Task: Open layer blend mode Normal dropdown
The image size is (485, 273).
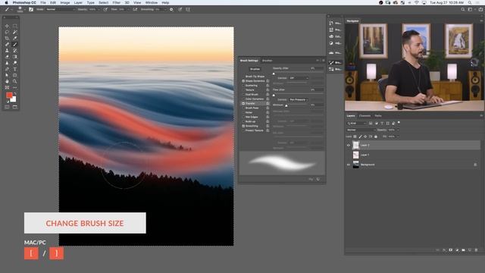Action: 361,130
